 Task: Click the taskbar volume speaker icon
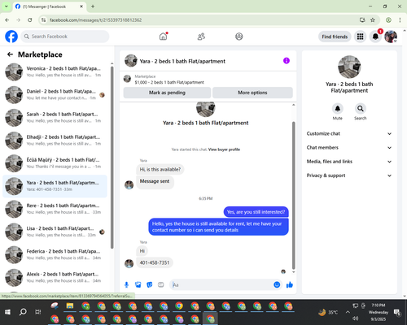coord(356,318)
